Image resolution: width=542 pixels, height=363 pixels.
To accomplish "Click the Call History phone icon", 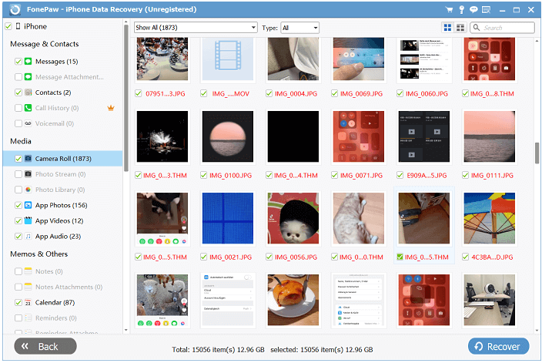I will (x=28, y=108).
